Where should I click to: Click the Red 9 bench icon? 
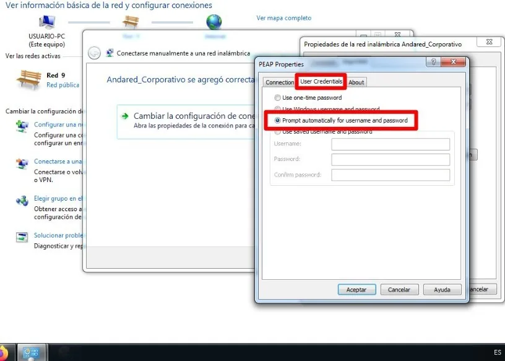pos(29,80)
